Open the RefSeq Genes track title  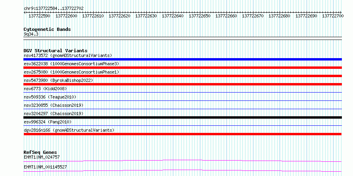click(40, 153)
